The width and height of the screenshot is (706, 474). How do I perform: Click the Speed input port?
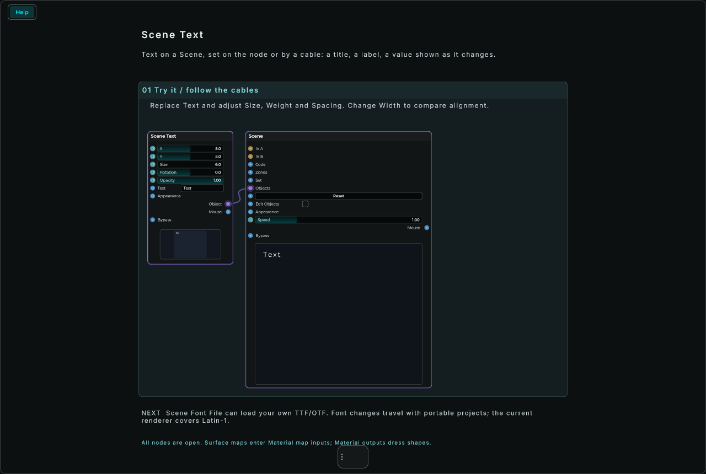tap(250, 220)
